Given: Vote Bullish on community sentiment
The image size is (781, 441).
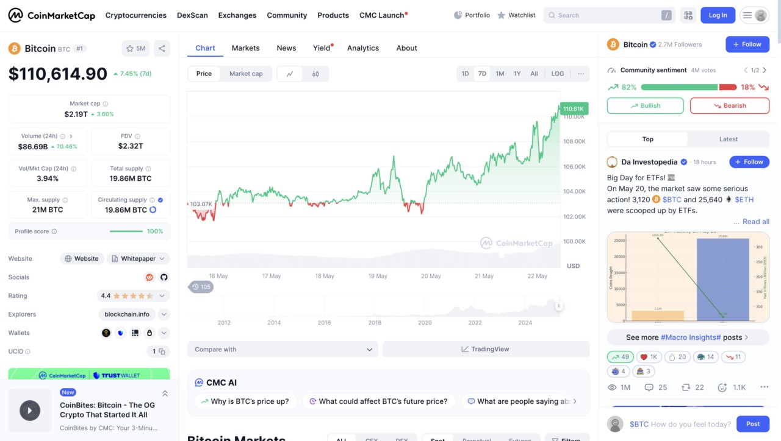Looking at the screenshot, I should 645,105.
